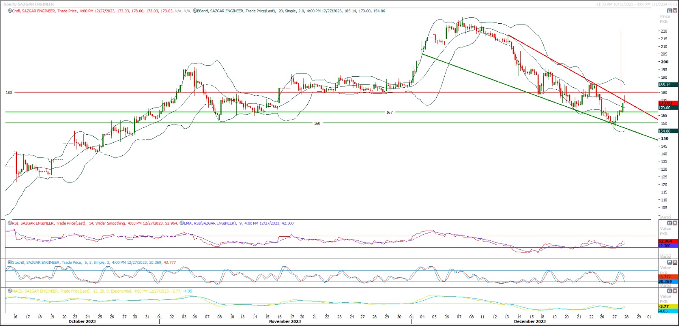Maximize the MACD indicator pane
The image size is (679, 326).
670,291
